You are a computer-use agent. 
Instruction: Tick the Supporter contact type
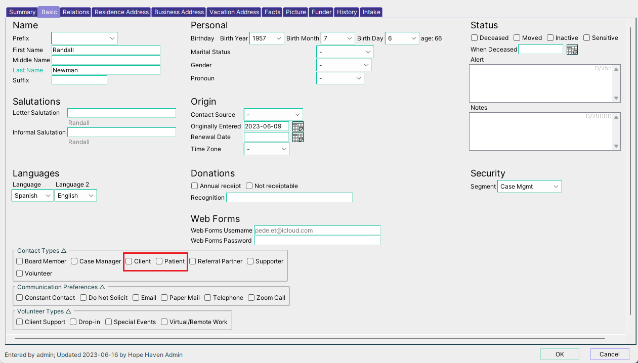250,261
